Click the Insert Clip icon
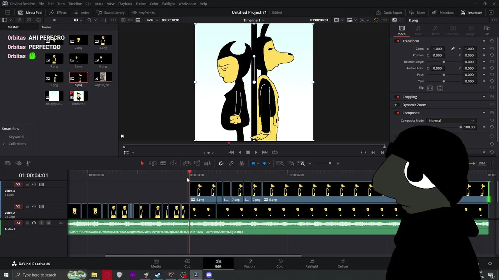This screenshot has width=499, height=280. 187,163
